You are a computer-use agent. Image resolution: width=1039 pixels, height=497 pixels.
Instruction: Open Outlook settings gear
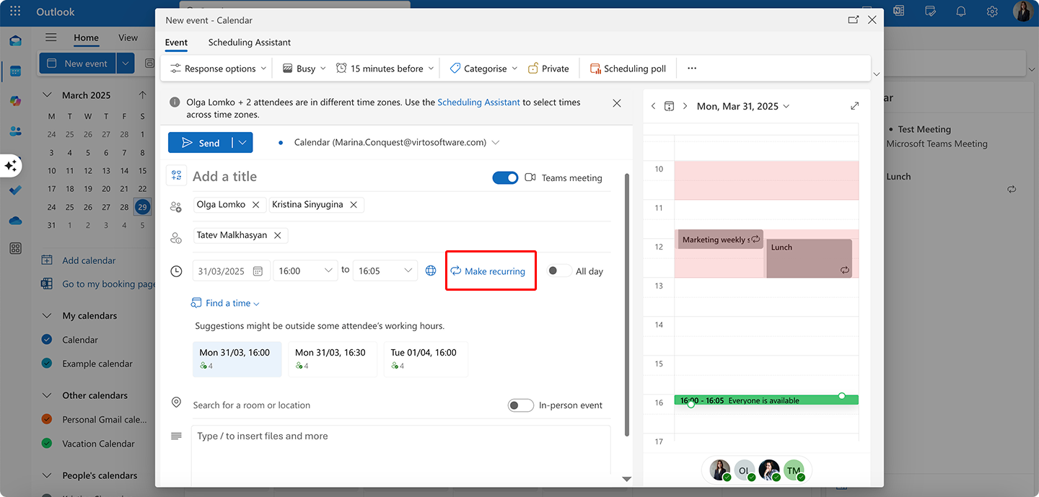991,12
